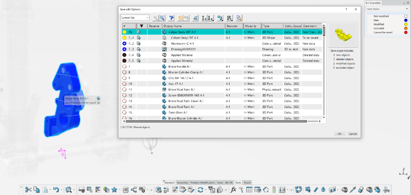
Task: Click the Cut scissors icon in bottom toolbar
Action: 28,189
